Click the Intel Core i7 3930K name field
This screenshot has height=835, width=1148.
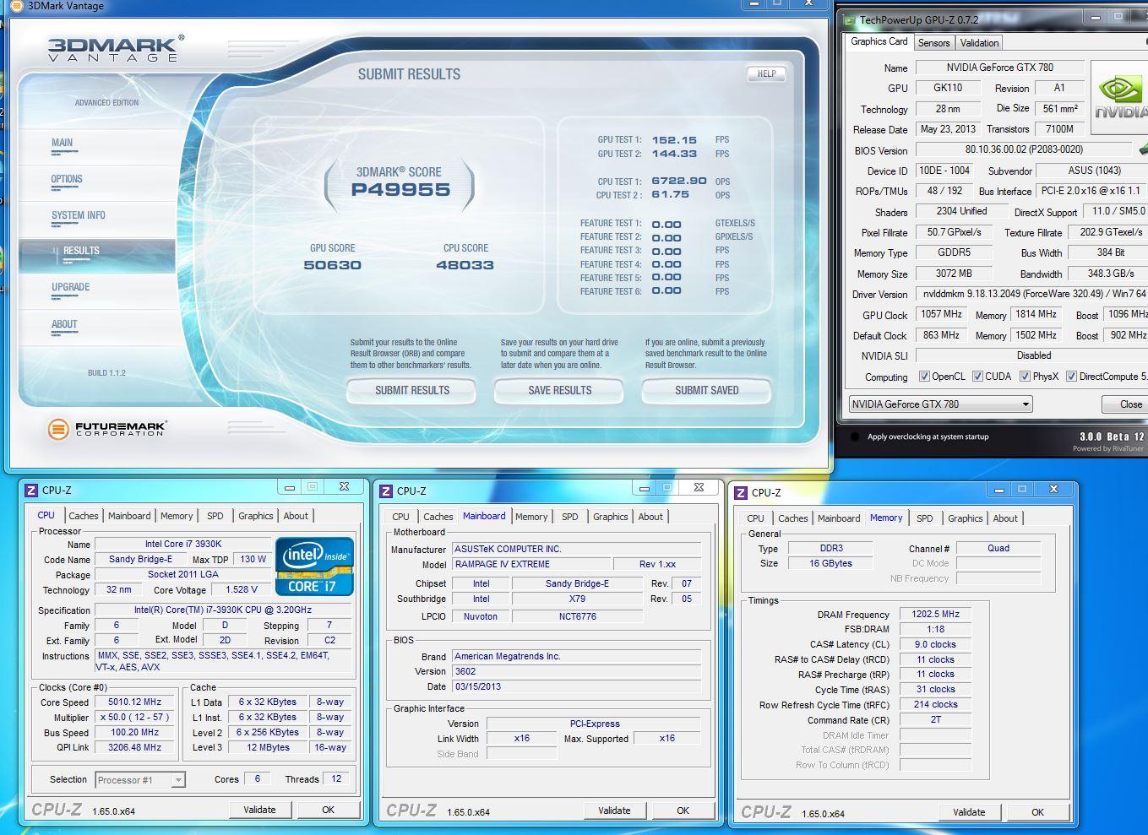pos(183,544)
